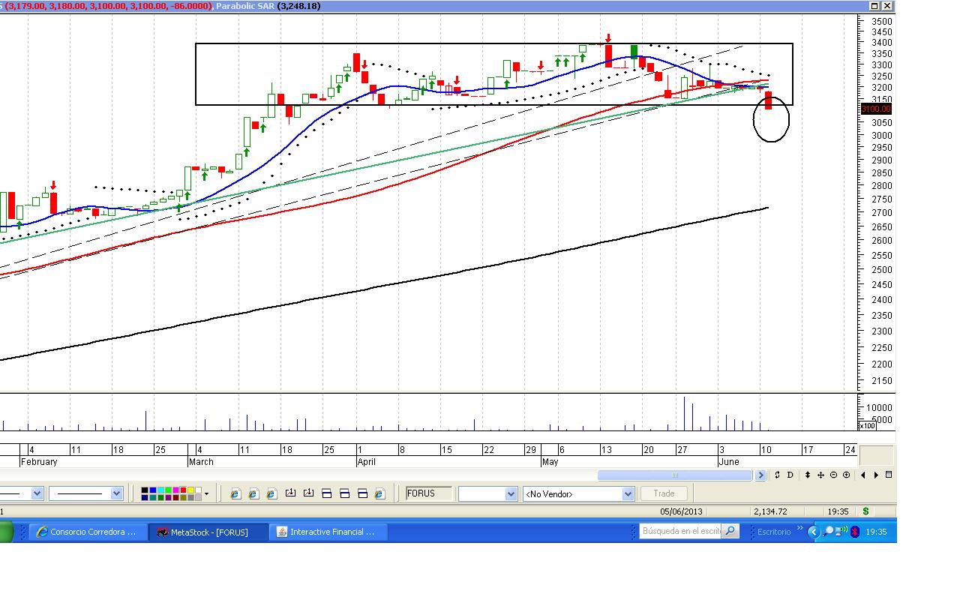
Task: Click the red 3100.00 price label
Action: 875,109
